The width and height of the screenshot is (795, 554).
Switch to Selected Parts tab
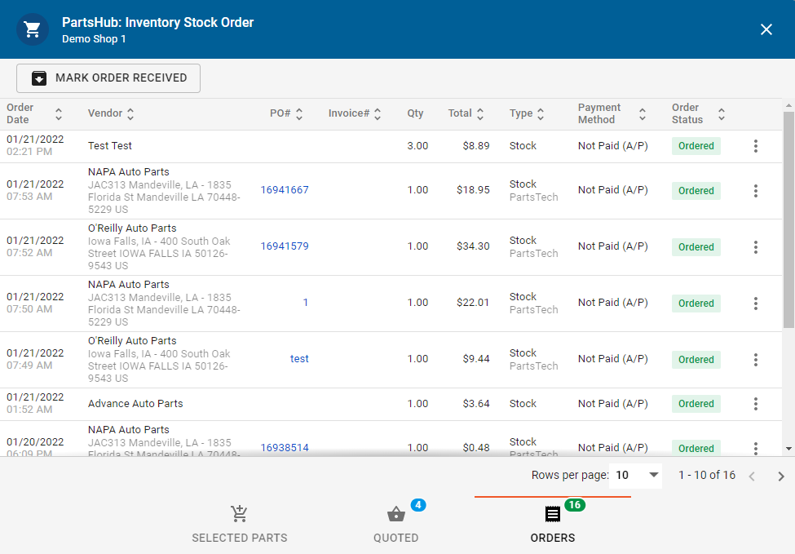pos(239,525)
